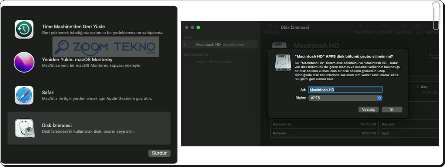Select Macintosh HD in Disk Utility sidebar

click(221, 45)
